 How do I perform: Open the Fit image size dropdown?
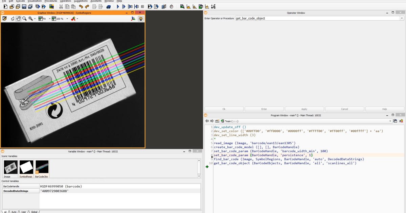pyautogui.click(x=50, y=19)
